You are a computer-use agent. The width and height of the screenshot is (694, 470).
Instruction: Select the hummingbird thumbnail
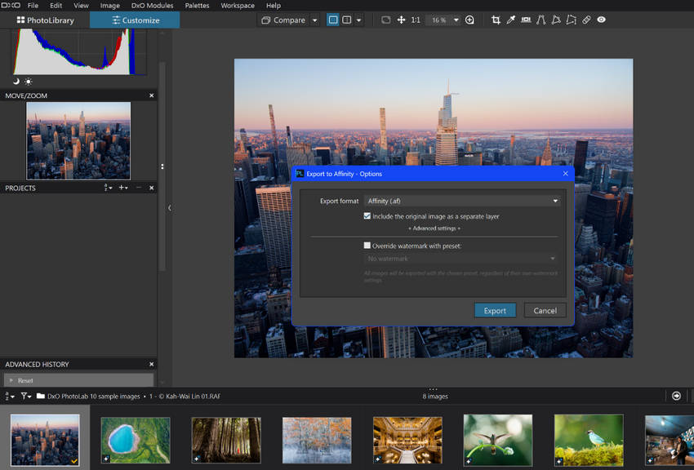pyautogui.click(x=498, y=440)
